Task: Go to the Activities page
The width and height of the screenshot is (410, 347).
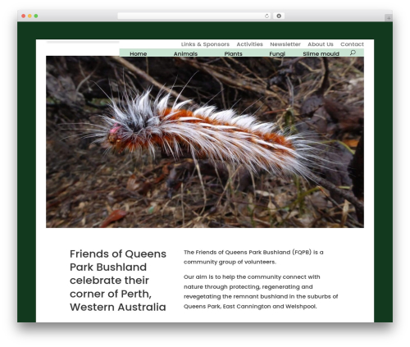Action: [249, 44]
